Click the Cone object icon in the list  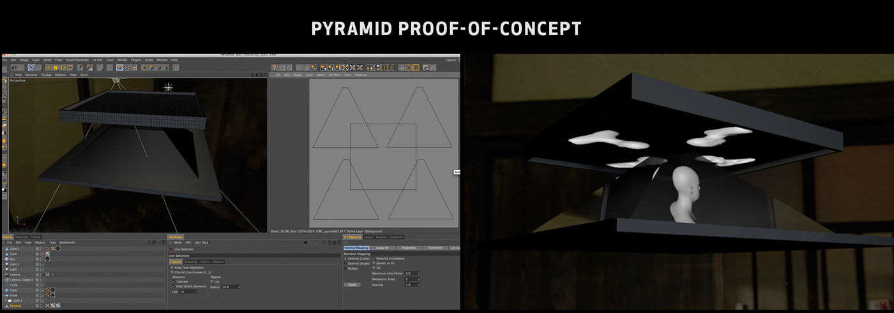(6, 254)
